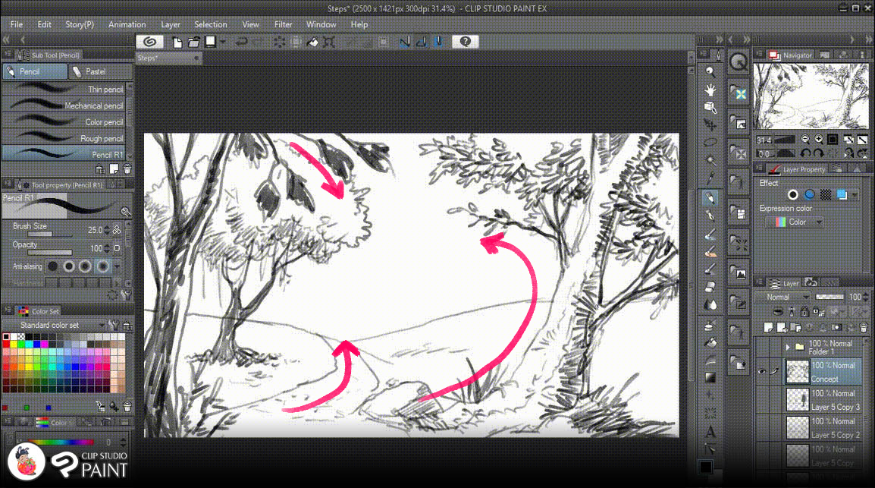Select the Pastel sub tool group
This screenshot has width=875, height=488.
(x=101, y=71)
